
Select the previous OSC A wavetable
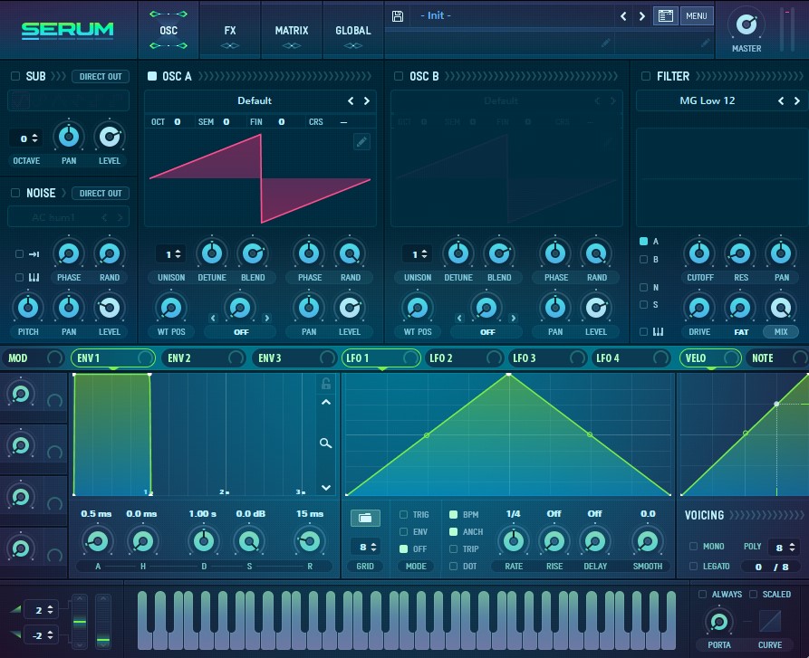click(351, 101)
